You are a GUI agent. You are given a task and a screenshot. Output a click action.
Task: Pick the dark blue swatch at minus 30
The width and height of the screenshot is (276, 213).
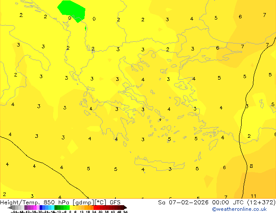(41, 207)
